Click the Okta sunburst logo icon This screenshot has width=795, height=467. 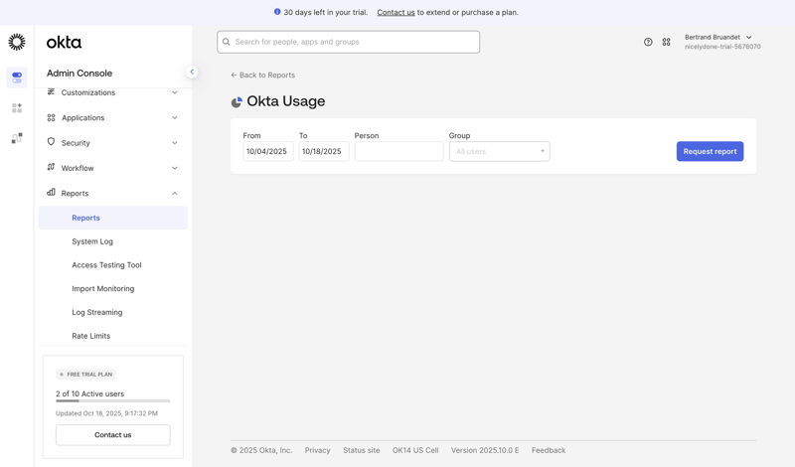point(17,42)
